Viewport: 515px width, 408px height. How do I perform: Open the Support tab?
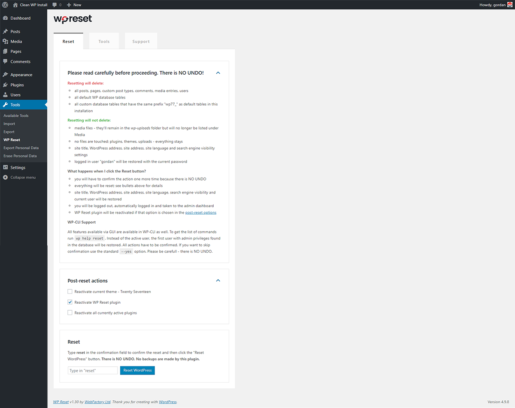click(x=141, y=41)
